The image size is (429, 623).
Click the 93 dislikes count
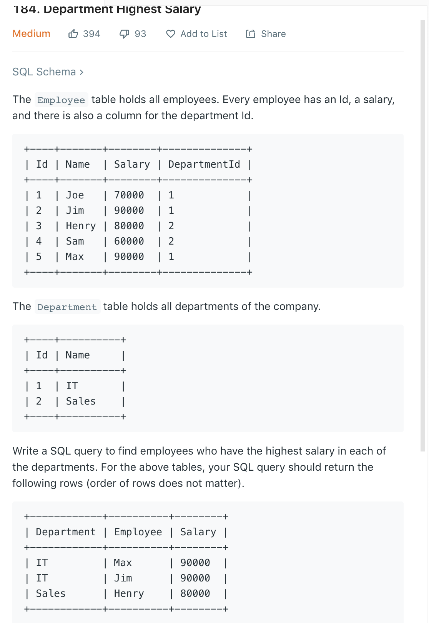(140, 34)
